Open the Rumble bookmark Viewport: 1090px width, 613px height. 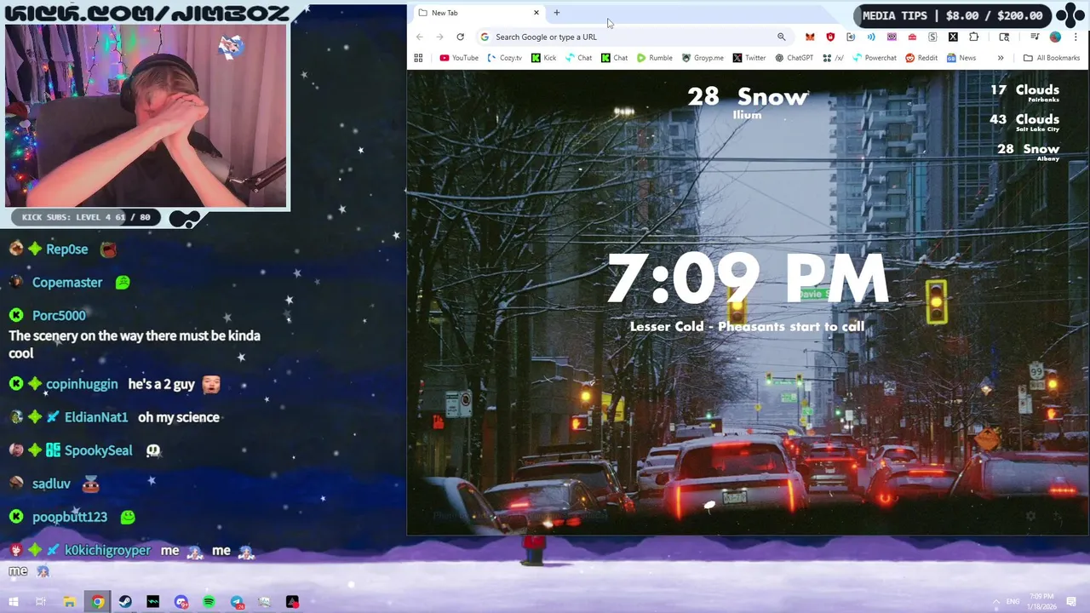[x=655, y=58]
